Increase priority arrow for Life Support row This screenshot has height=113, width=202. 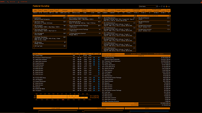coord(81,79)
